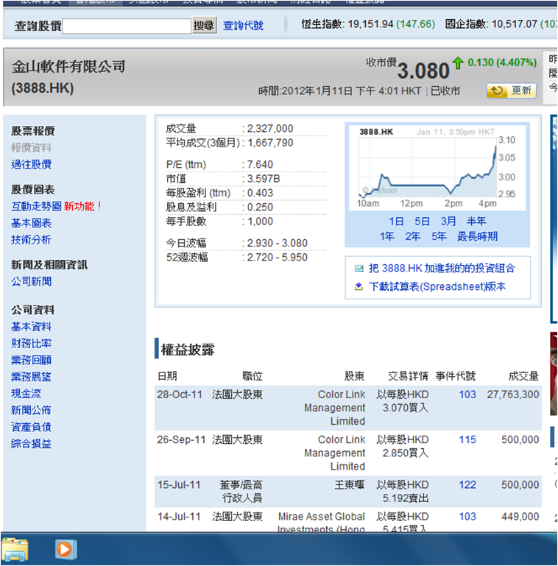This screenshot has height=566, width=558.
Task: Click the spreadsheet download icon
Action: click(x=359, y=286)
